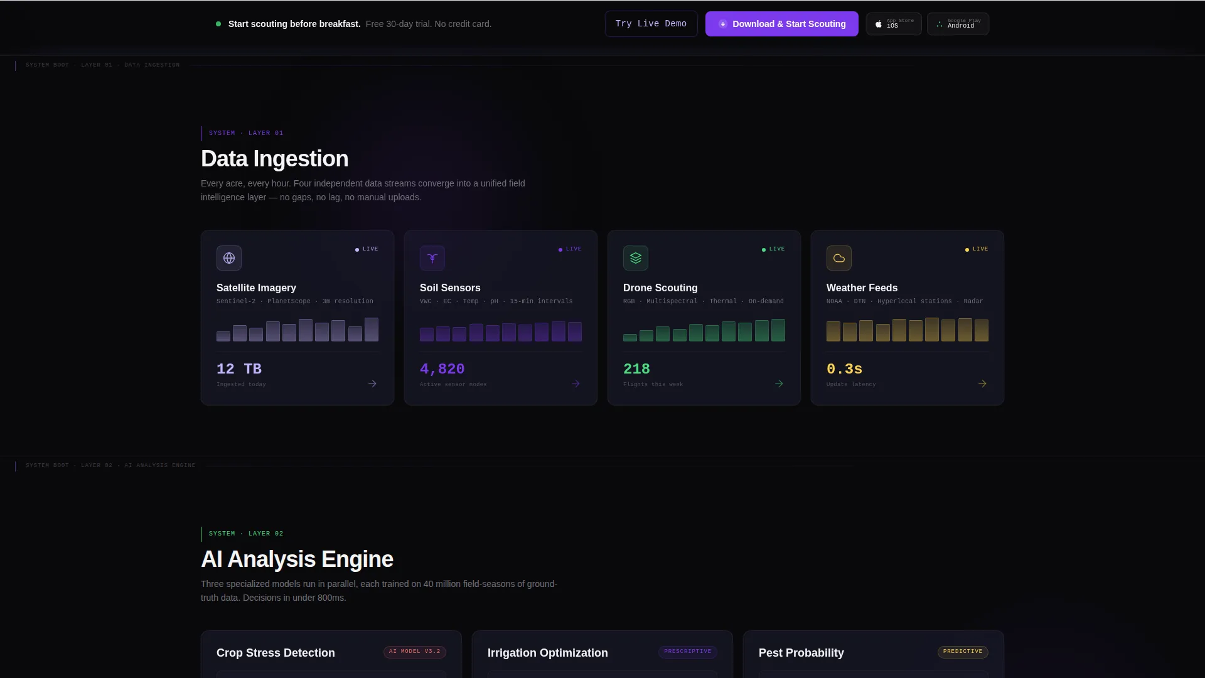Image resolution: width=1205 pixels, height=678 pixels.
Task: Click the sprout icon on Soil Sensors card
Action: pyautogui.click(x=432, y=258)
